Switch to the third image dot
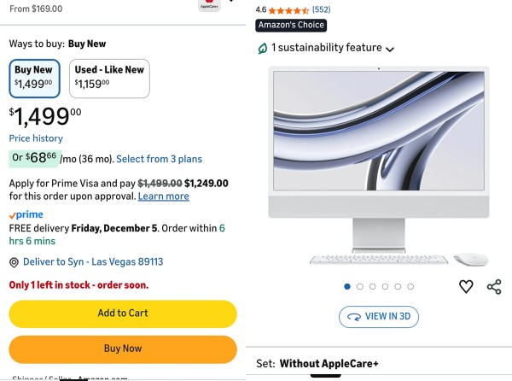The width and height of the screenshot is (512, 381). (373, 287)
